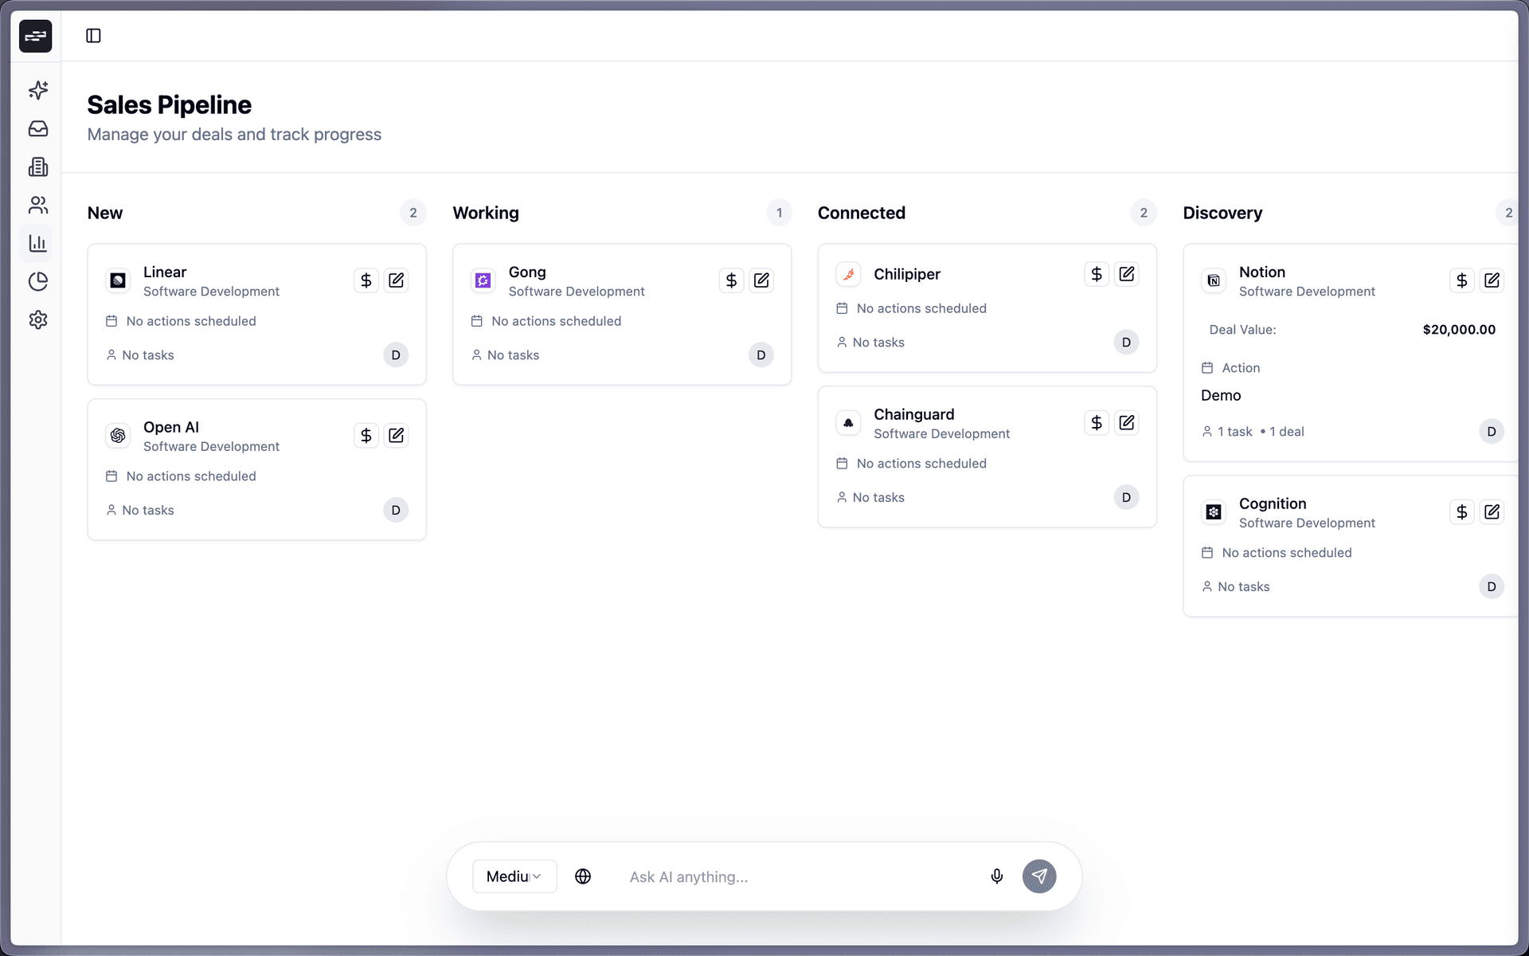Click the send message button
Screen dimensions: 1529x956
pos(1039,876)
